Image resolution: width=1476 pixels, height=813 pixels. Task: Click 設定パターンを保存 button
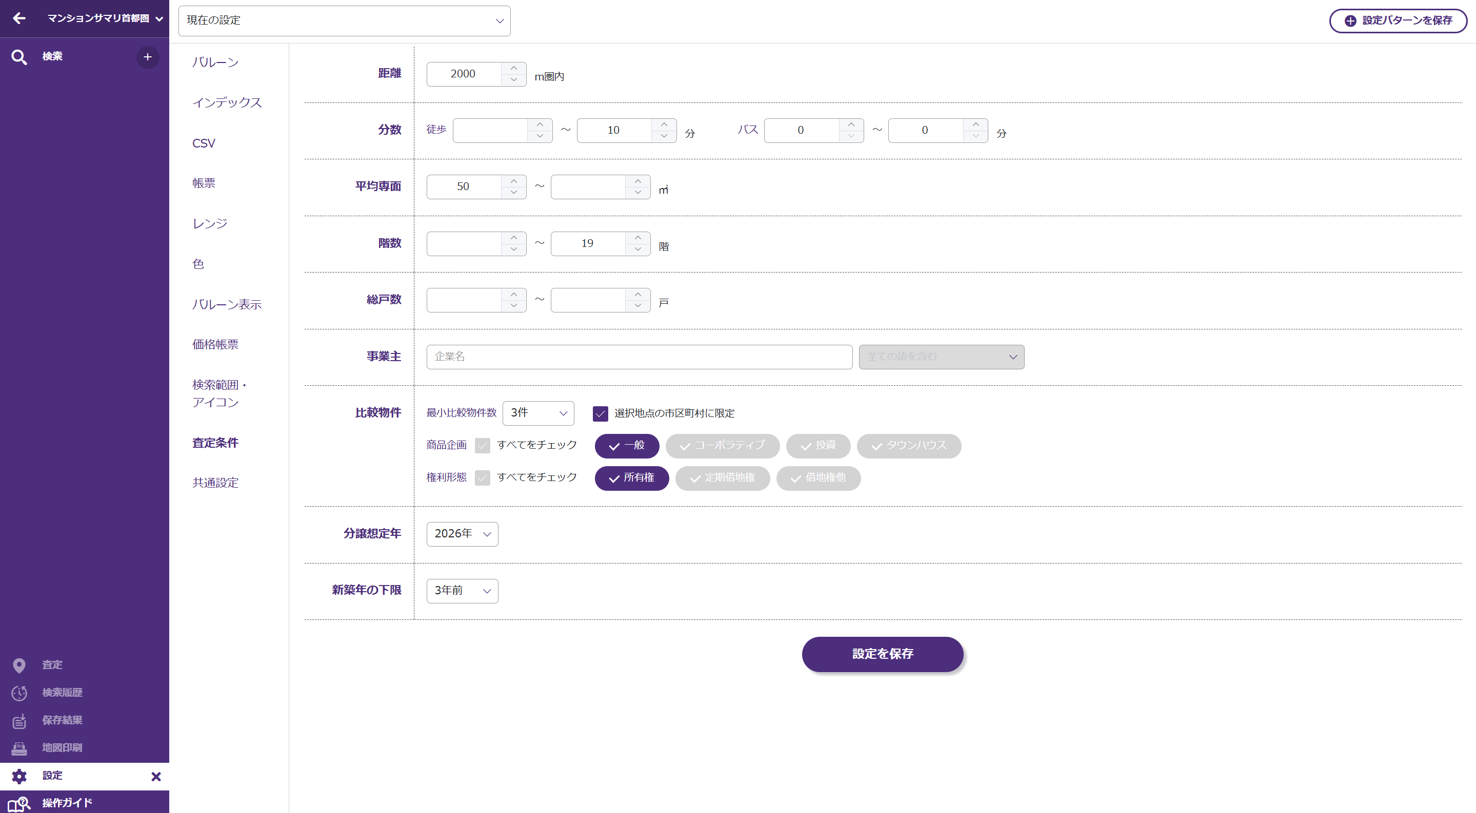[x=1398, y=20]
